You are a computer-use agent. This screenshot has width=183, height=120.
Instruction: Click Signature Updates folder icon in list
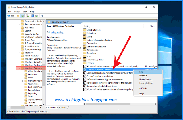85,60
